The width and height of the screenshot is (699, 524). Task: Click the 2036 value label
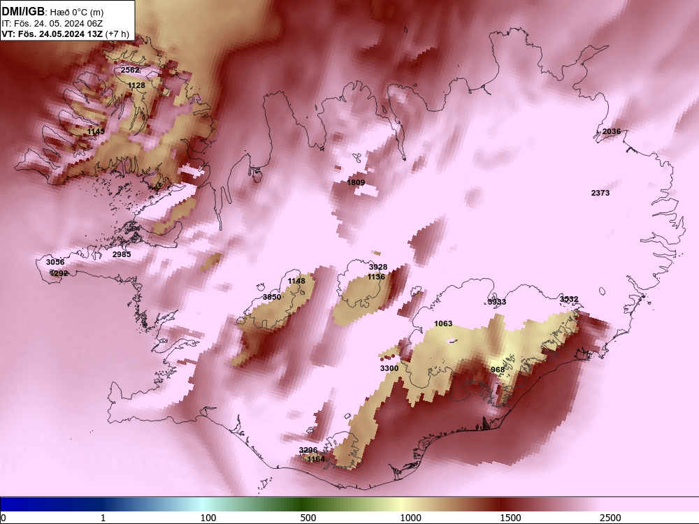click(612, 131)
